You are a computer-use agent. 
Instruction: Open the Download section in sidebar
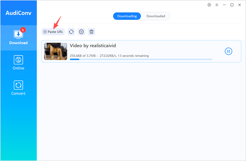coord(18,38)
